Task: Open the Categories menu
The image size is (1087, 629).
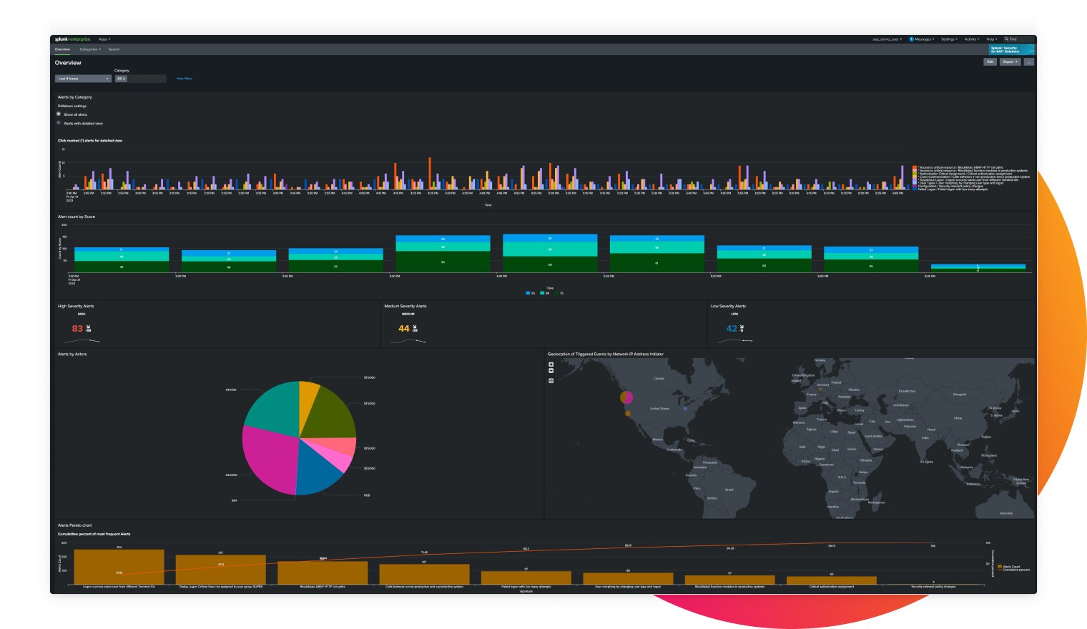Action: [90, 49]
